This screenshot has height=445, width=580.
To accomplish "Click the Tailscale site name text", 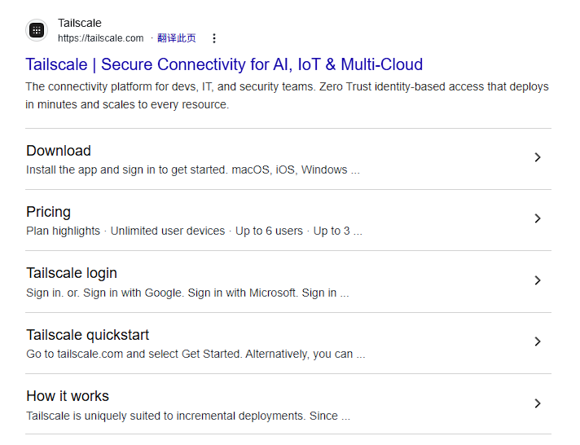I will coord(80,23).
